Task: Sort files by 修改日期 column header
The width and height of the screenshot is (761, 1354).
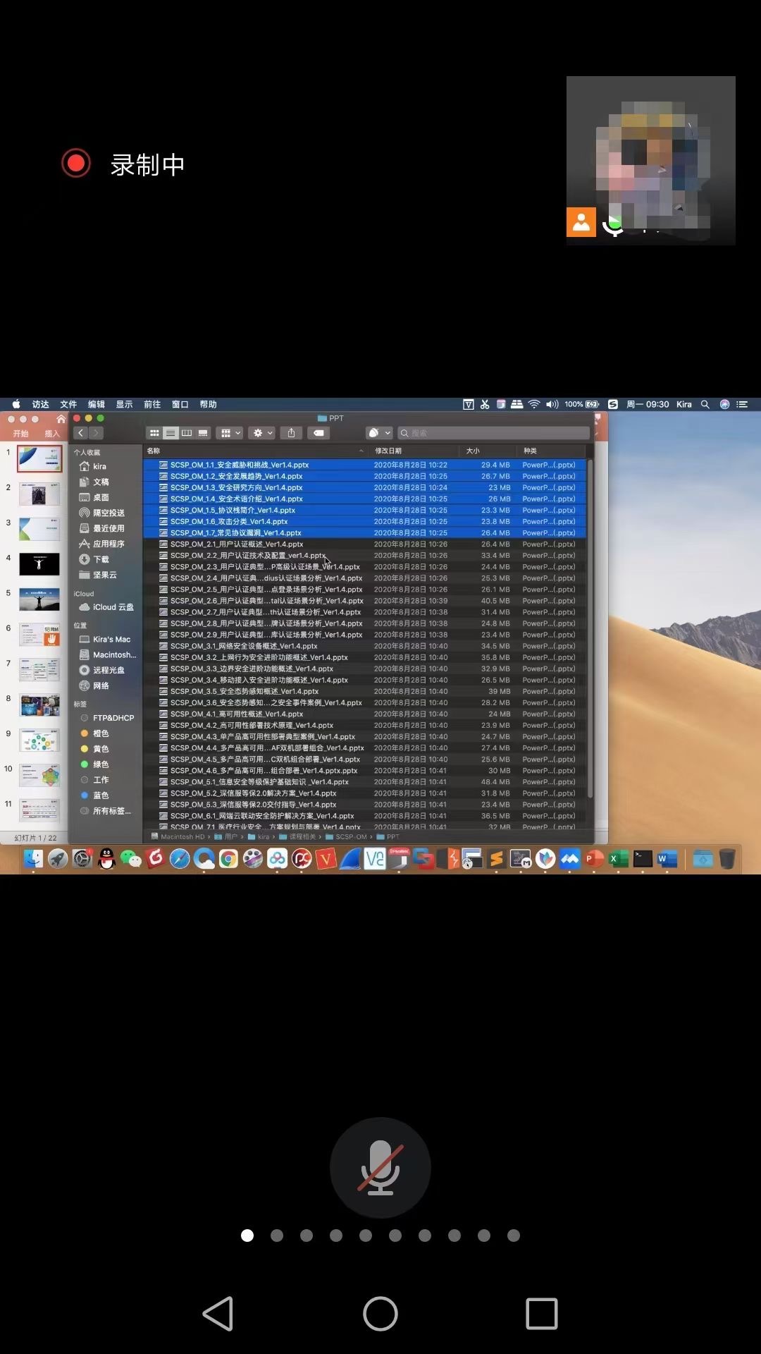Action: [388, 451]
